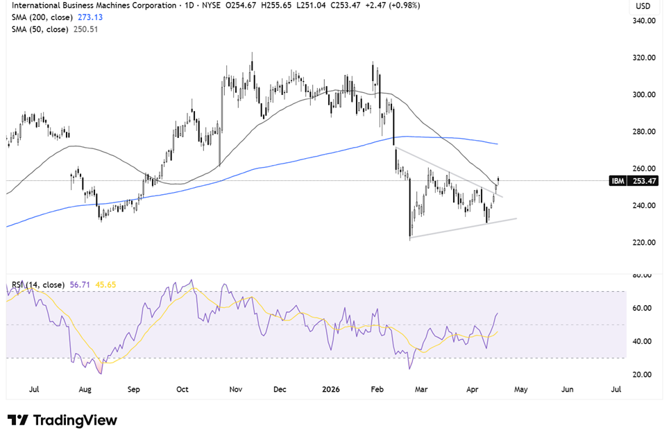Click the RSI 60.00 axis label
The width and height of the screenshot is (671, 441).
(643, 309)
